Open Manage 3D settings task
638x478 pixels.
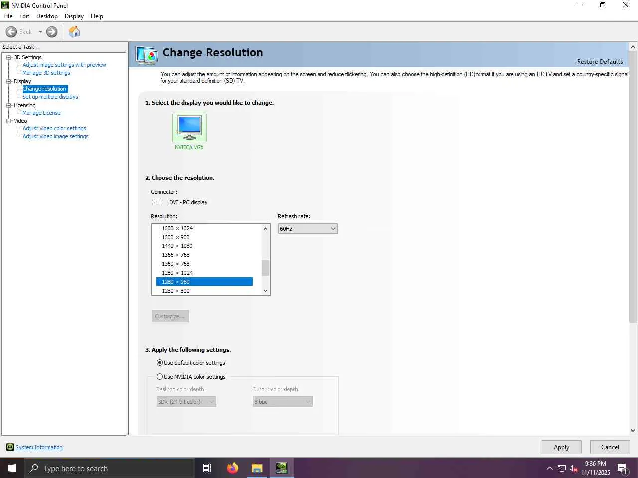(x=46, y=73)
